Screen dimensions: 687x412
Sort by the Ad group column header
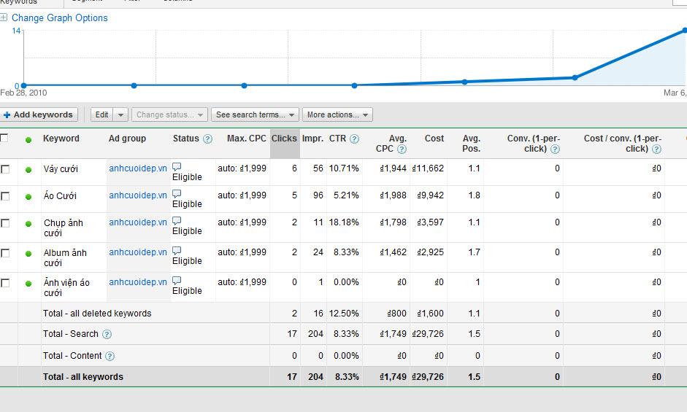point(127,139)
